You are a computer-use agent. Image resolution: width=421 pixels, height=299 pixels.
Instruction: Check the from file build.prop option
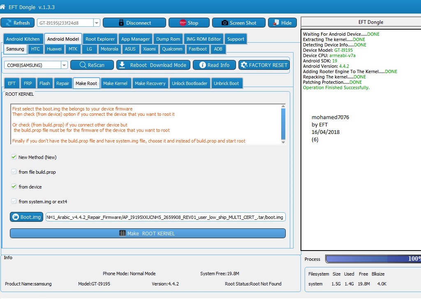[14, 172]
